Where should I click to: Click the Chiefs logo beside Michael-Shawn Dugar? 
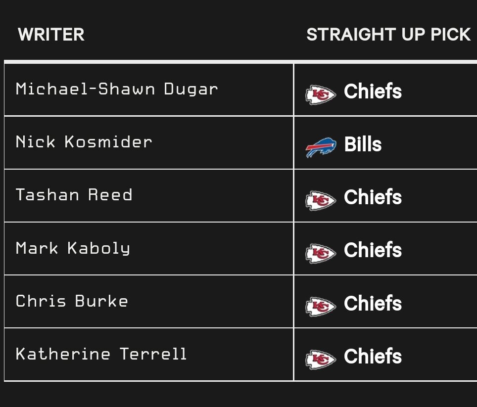321,94
